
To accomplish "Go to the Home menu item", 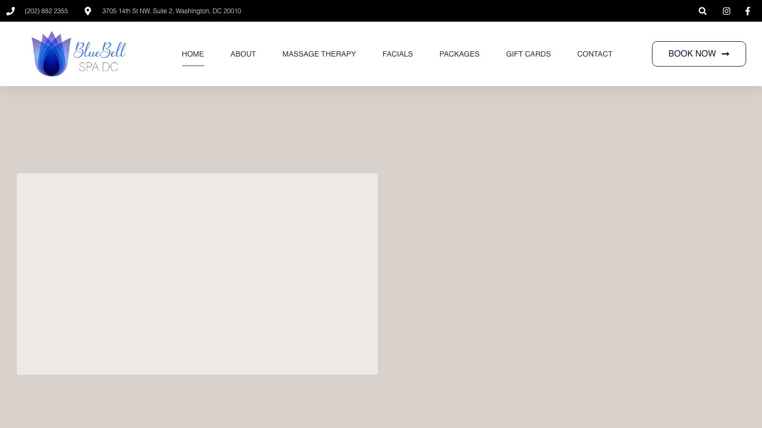I will click(x=193, y=54).
